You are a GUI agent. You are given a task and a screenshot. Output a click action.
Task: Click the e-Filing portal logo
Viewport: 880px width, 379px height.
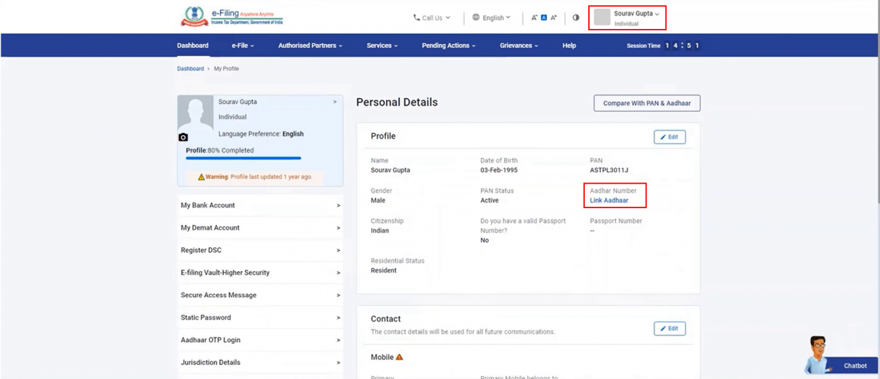pyautogui.click(x=232, y=17)
